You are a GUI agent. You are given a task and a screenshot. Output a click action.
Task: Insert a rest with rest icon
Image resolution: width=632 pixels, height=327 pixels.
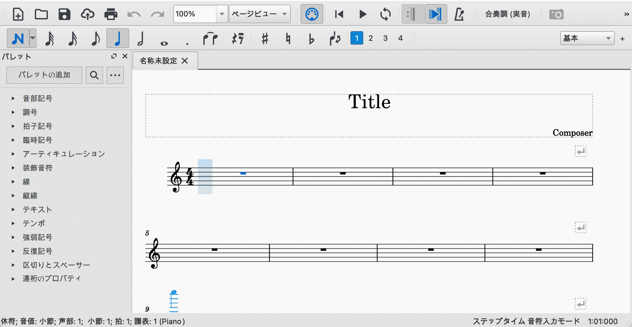click(x=238, y=39)
